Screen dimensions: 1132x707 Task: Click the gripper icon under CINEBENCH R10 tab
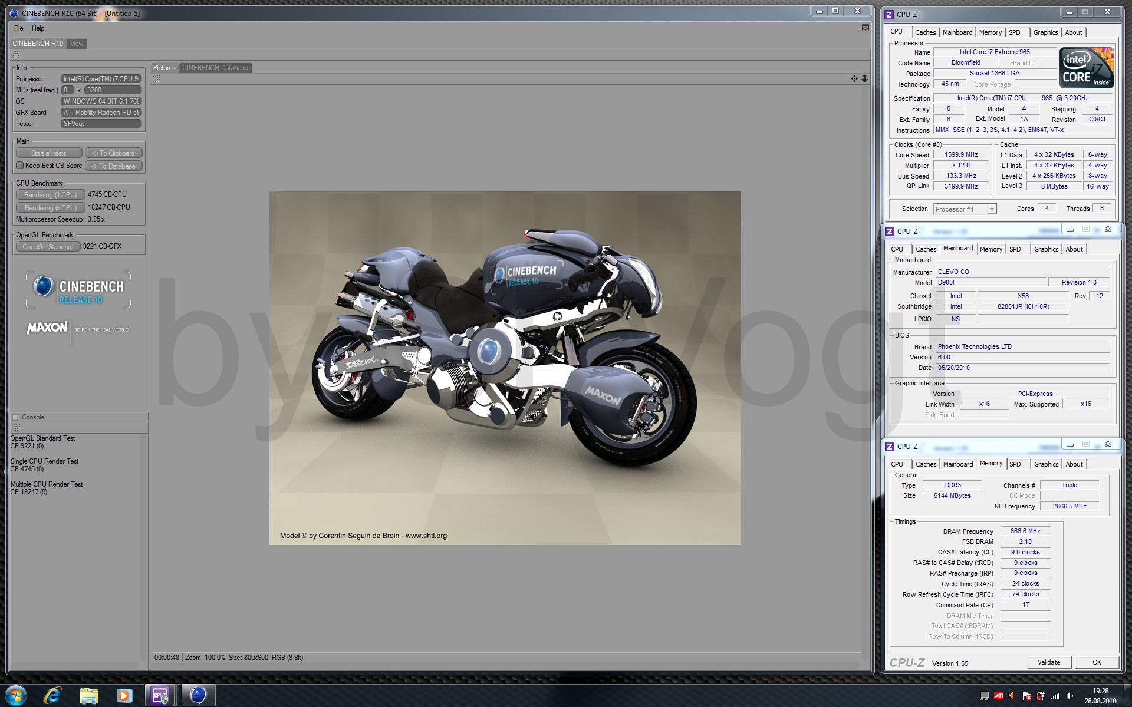pyautogui.click(x=16, y=54)
